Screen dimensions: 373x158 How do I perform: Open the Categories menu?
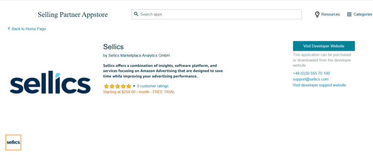point(362,15)
